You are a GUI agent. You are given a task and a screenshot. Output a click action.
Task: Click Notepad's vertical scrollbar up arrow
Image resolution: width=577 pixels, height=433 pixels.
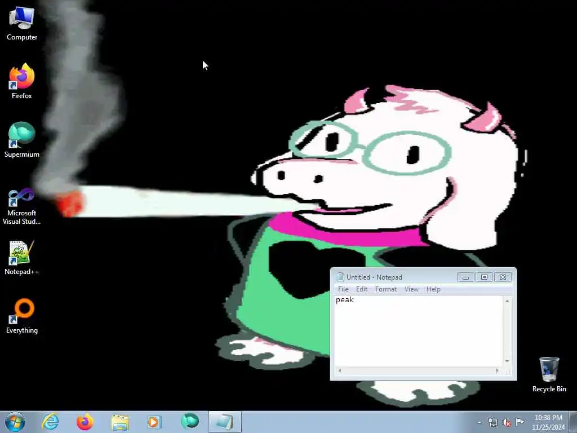(507, 301)
